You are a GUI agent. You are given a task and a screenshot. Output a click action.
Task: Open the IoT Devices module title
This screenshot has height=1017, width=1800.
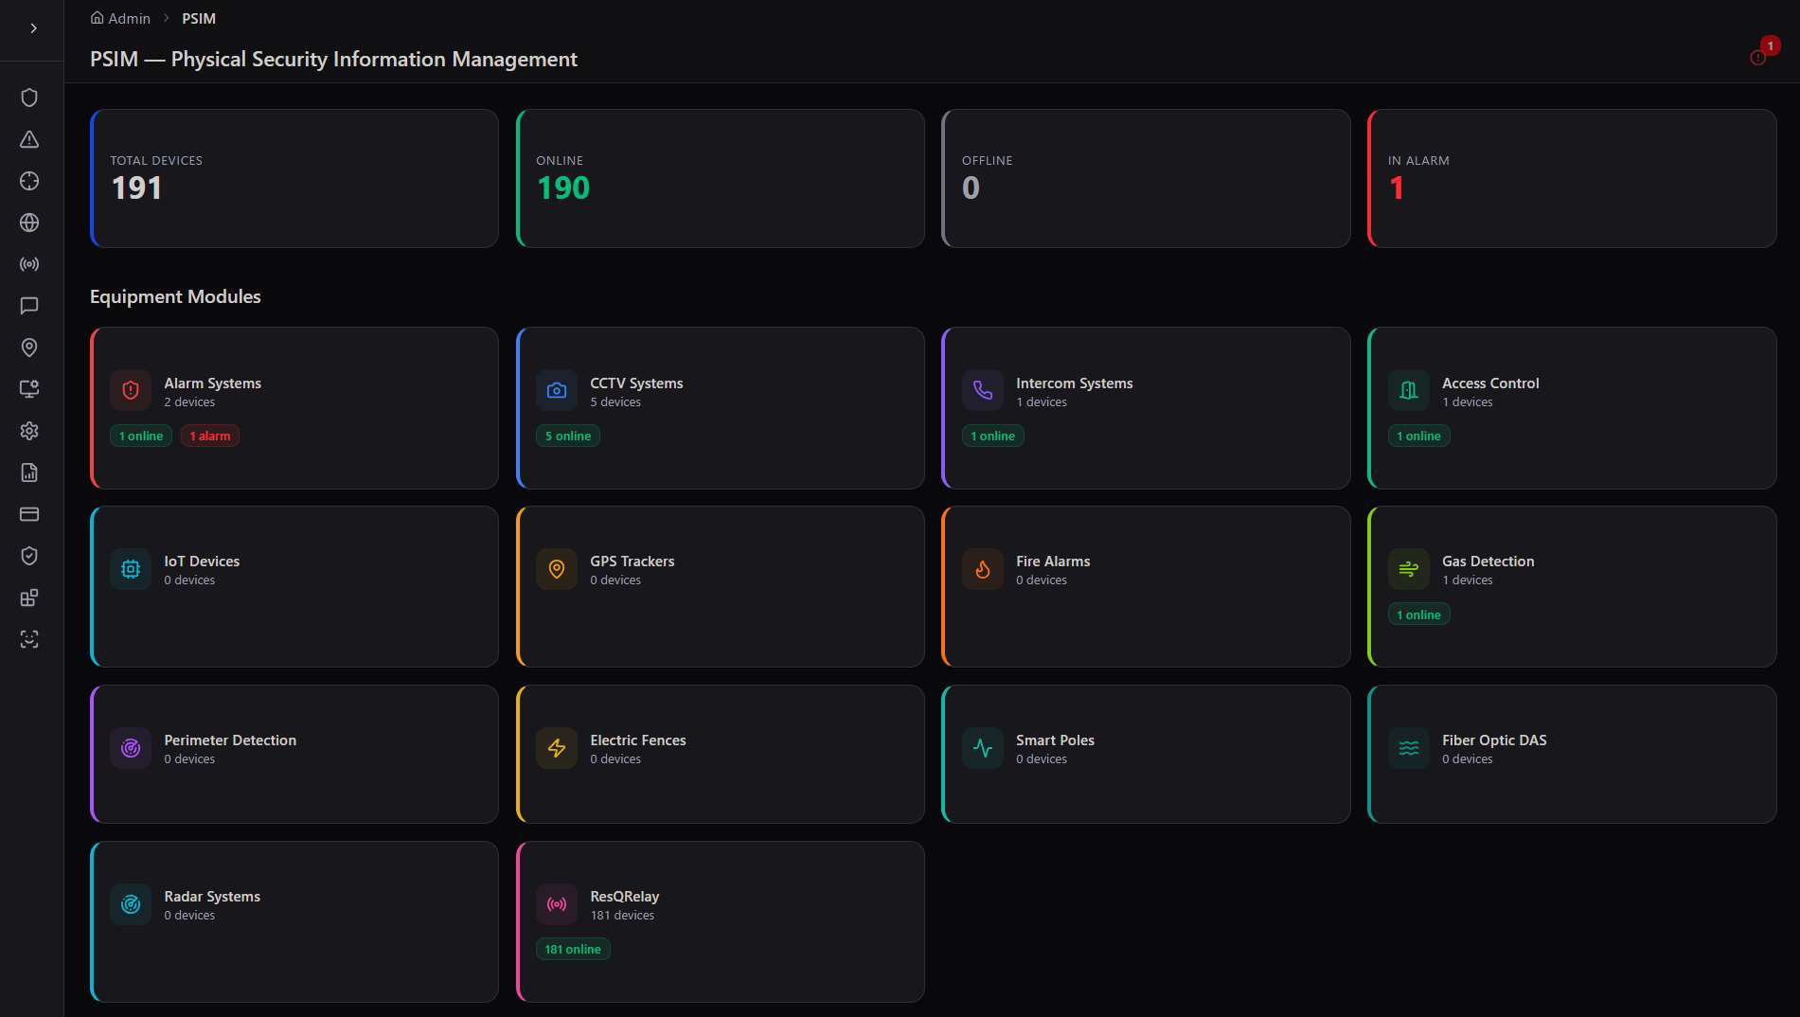tap(202, 561)
